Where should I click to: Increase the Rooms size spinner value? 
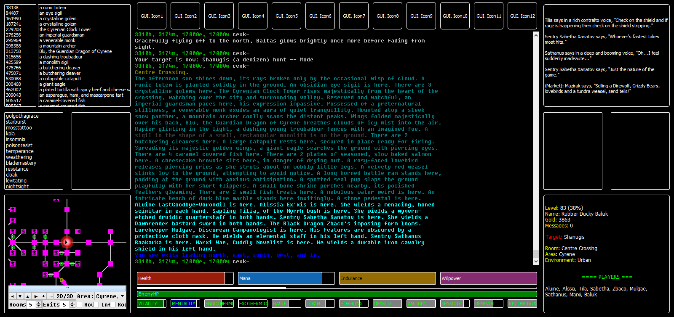tap(39, 303)
